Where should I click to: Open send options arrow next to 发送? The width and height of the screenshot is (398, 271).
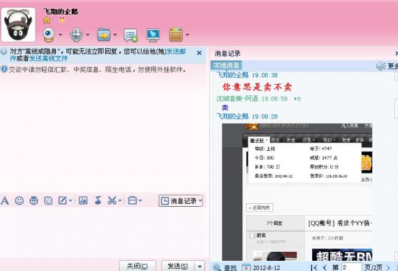pyautogui.click(x=200, y=266)
